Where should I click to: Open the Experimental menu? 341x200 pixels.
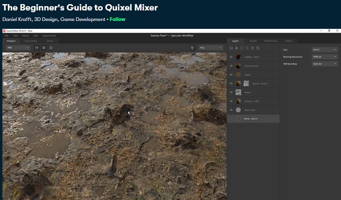click(x=49, y=36)
